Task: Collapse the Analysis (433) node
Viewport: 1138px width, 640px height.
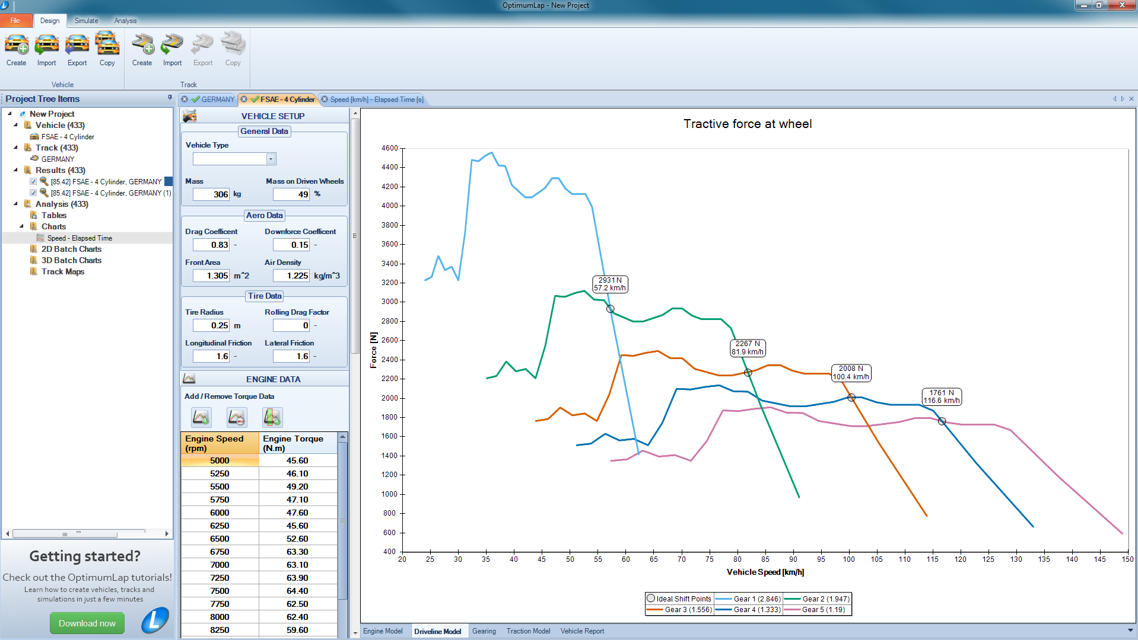Action: [x=15, y=203]
